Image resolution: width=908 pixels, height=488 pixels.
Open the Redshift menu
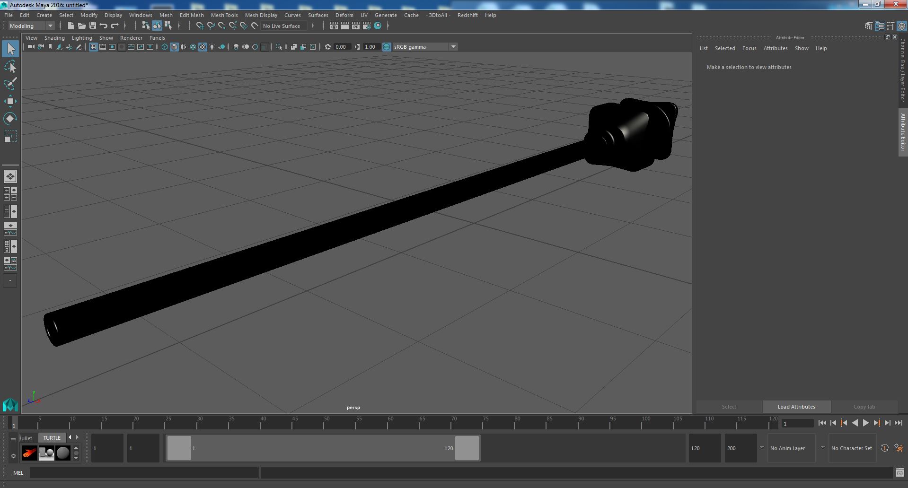(x=467, y=15)
